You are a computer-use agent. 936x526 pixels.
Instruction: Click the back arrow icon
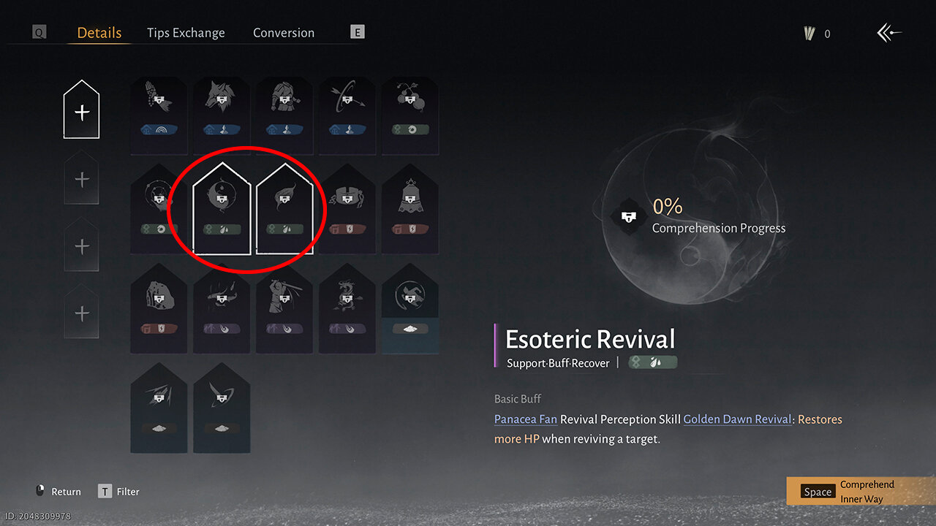click(888, 33)
